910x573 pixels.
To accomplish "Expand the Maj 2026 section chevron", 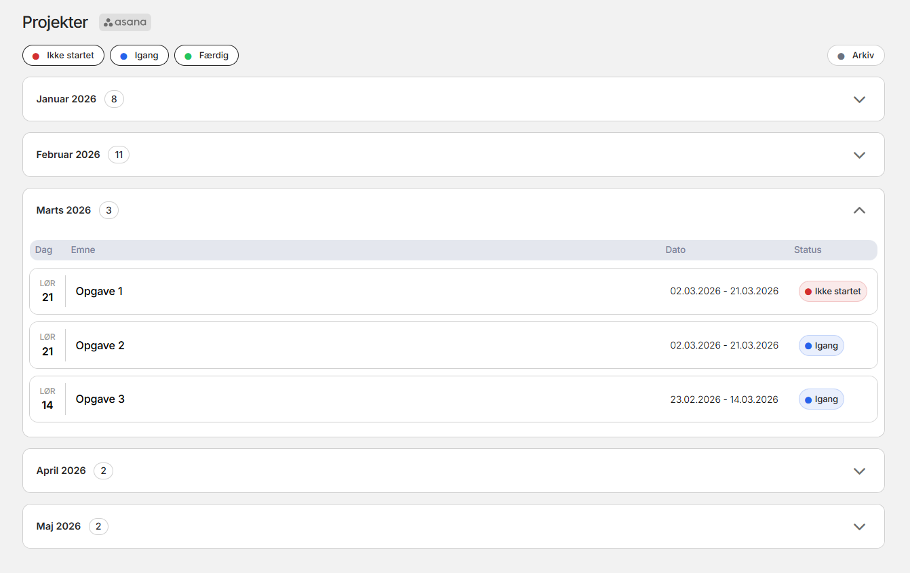I will point(859,527).
